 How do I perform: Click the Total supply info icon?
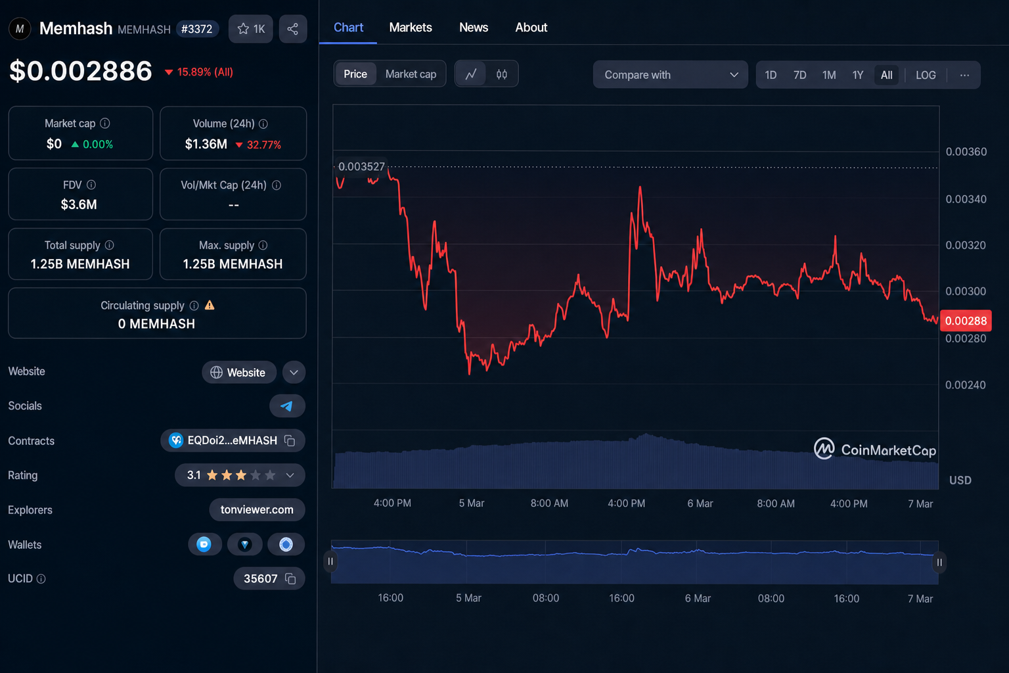pos(110,245)
